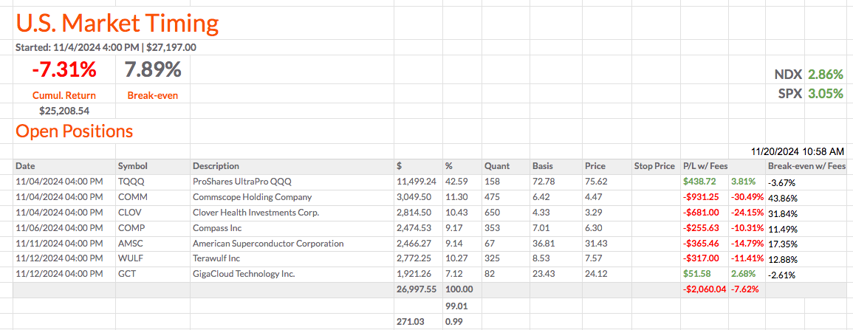
Task: Click the U.S. Market Timing title
Action: [x=117, y=24]
